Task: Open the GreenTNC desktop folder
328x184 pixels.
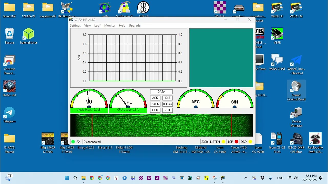Action: pyautogui.click(x=9, y=10)
